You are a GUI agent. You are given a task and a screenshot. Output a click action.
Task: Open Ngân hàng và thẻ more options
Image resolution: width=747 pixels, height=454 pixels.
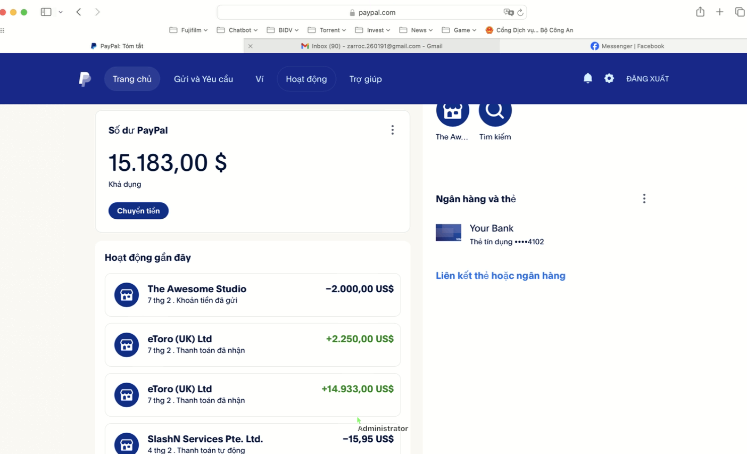pos(644,199)
